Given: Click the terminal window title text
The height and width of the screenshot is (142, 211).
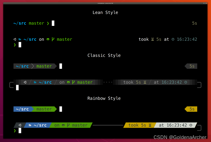Looking at the screenshot, I should pyautogui.click(x=105, y=3).
